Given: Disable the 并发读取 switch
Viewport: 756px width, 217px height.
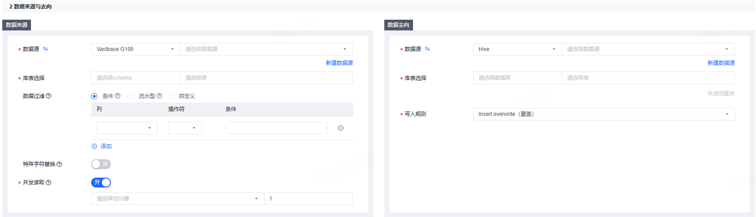Looking at the screenshot, I should [x=101, y=183].
